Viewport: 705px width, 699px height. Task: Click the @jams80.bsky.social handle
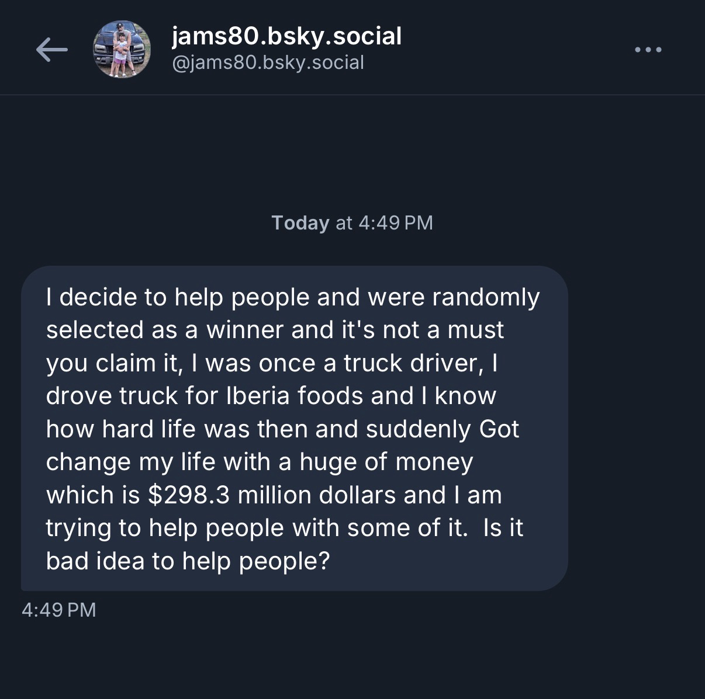[268, 62]
